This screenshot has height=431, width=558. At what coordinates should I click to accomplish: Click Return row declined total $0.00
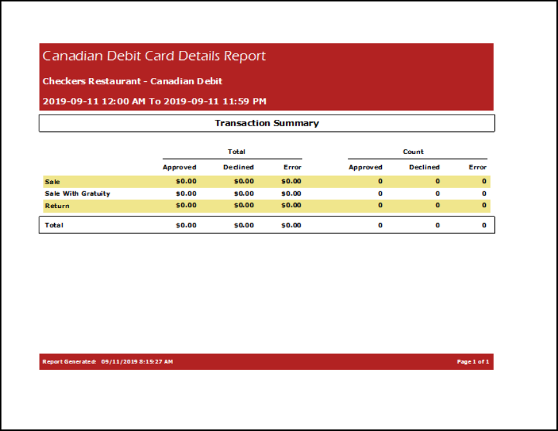tap(244, 206)
